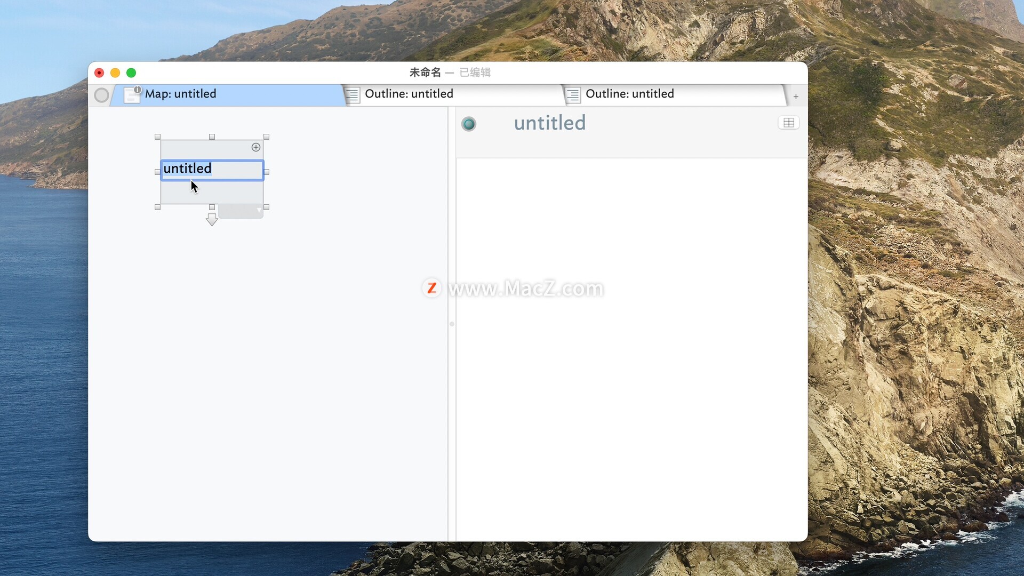The width and height of the screenshot is (1024, 576).
Task: Click the pane divider handle between map and text
Action: coord(452,324)
